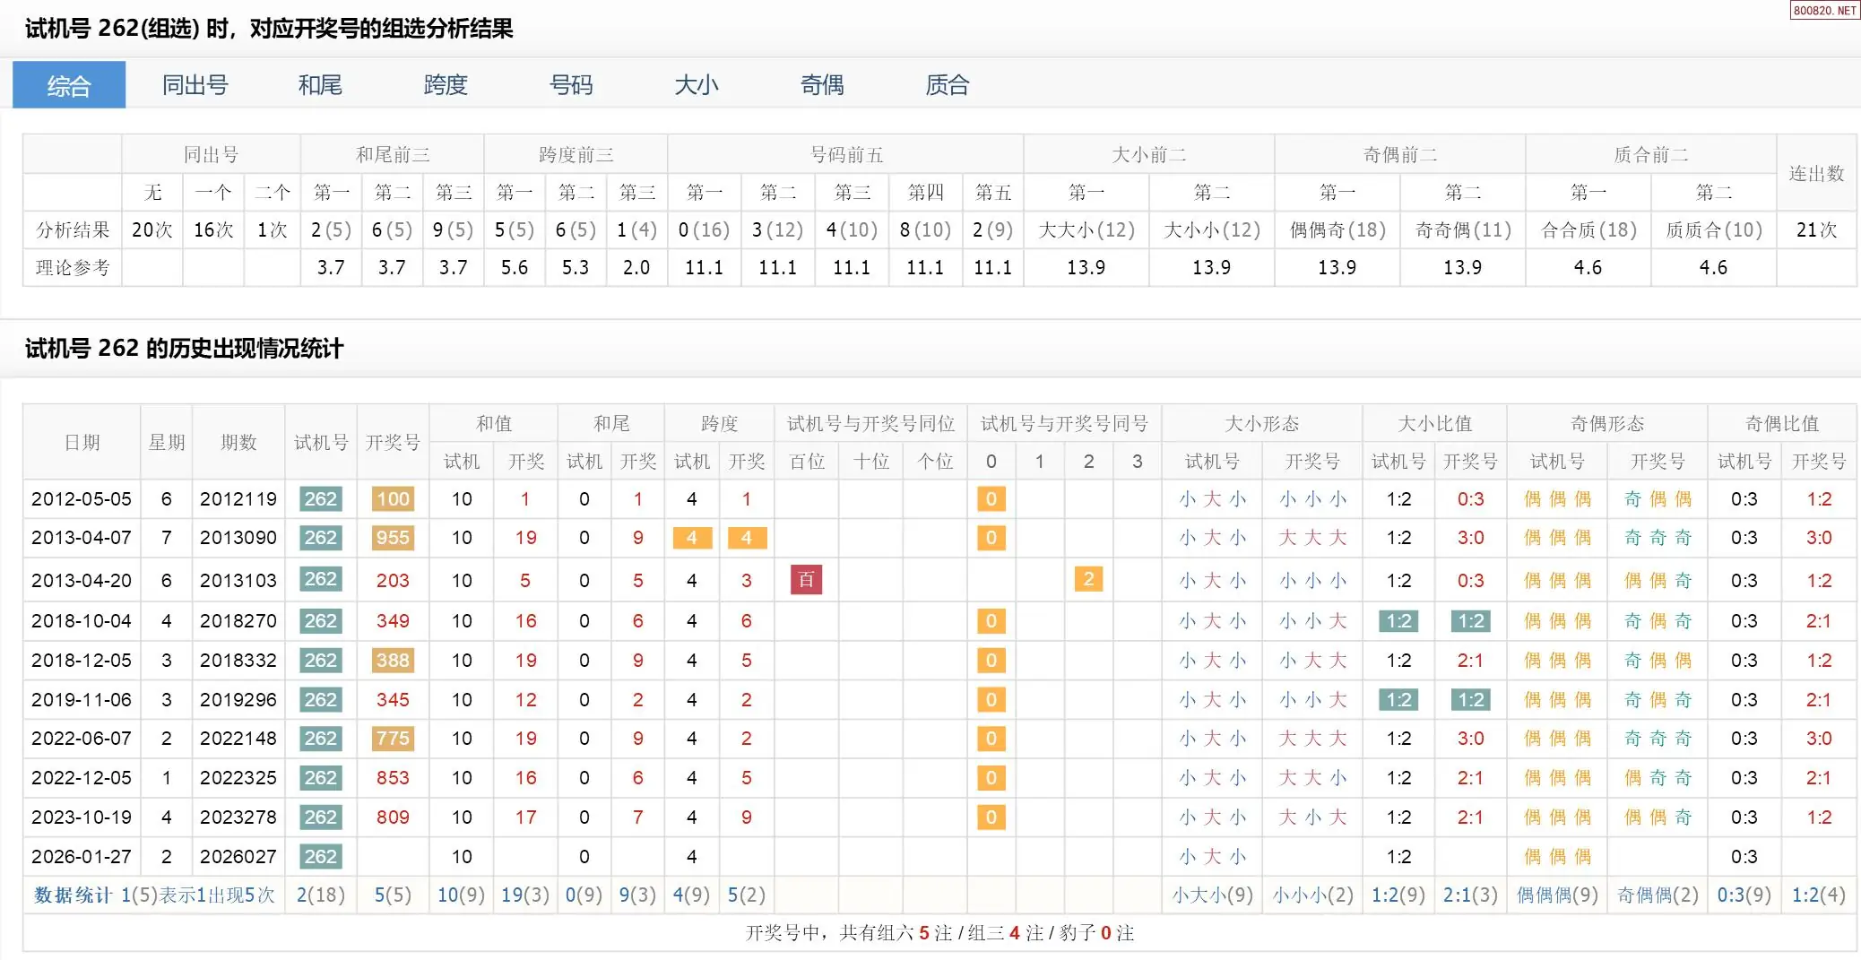Open the 号码 tab

571,85
